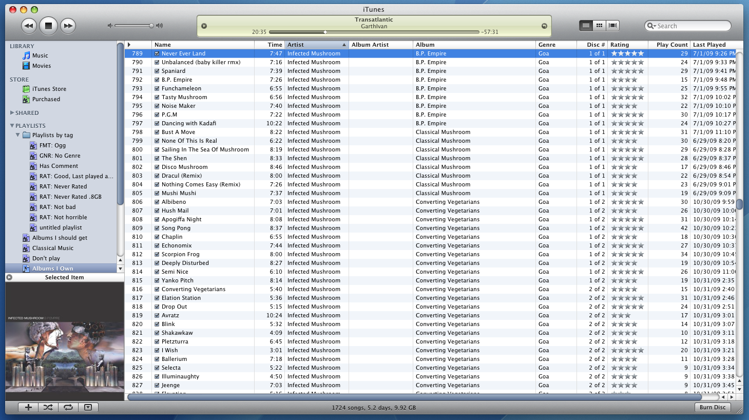This screenshot has width=749, height=420.
Task: Skip to next track with forward button
Action: (x=68, y=26)
